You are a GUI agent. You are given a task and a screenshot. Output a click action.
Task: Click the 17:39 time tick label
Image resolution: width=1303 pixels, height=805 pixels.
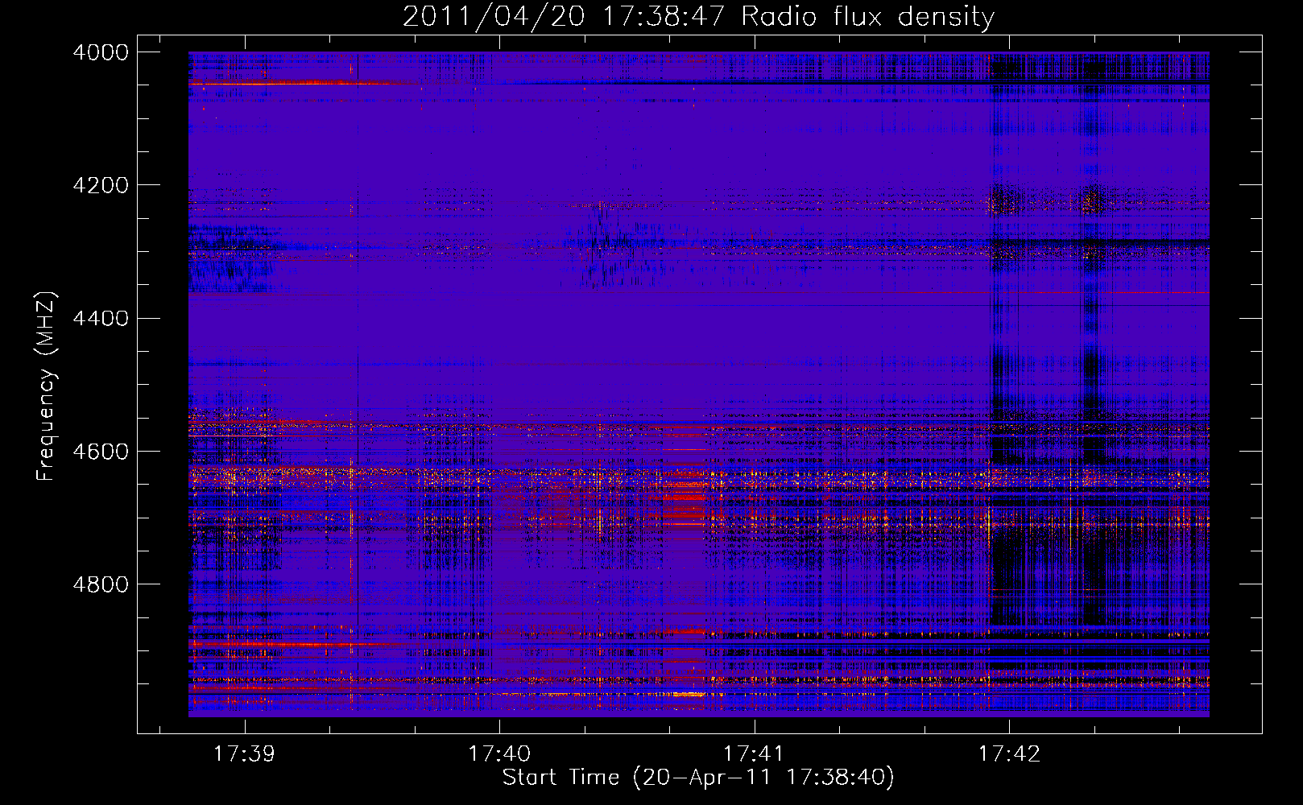pyautogui.click(x=244, y=753)
